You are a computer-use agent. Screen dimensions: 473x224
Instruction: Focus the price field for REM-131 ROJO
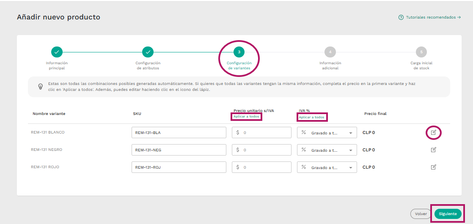261,167
